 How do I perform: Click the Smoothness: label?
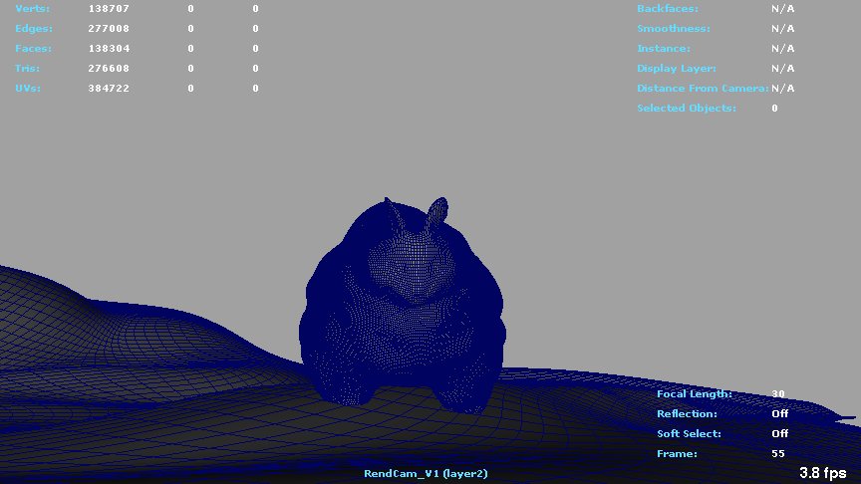[674, 29]
